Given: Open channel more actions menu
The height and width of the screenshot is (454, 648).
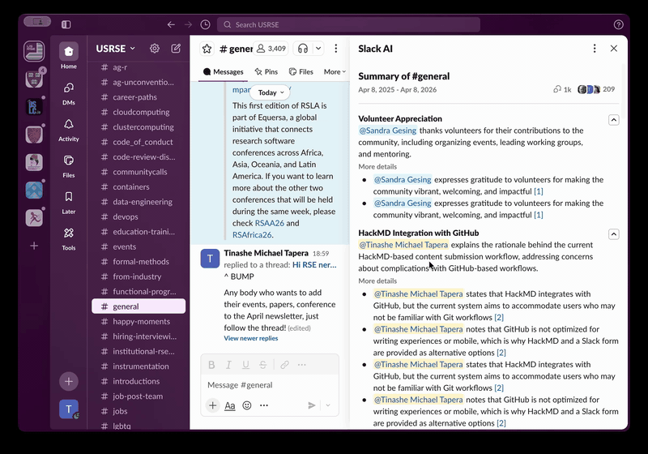Looking at the screenshot, I should click(x=336, y=49).
